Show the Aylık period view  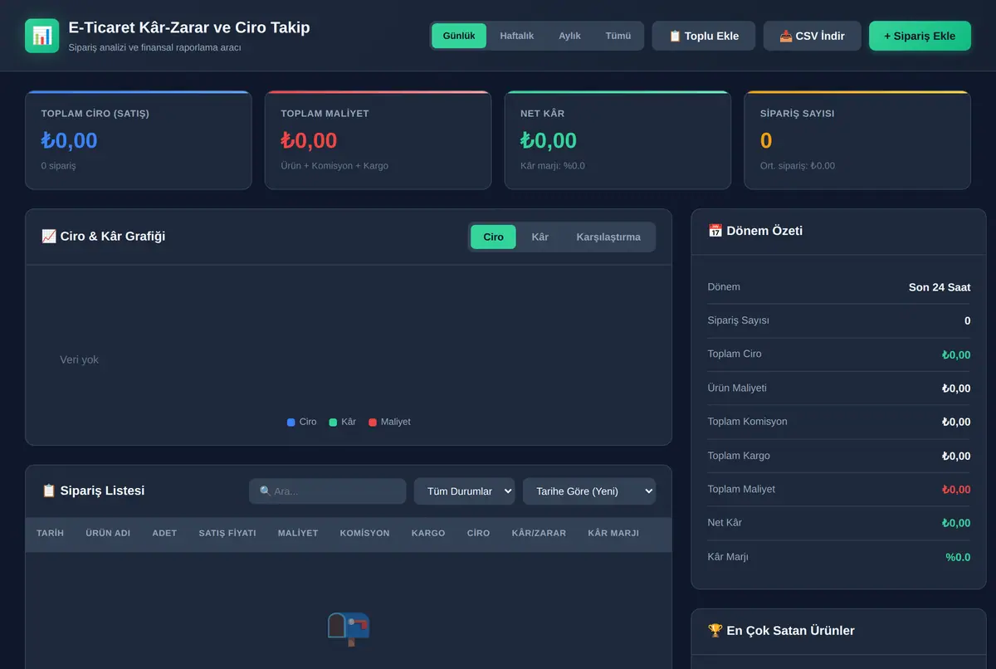pos(569,36)
